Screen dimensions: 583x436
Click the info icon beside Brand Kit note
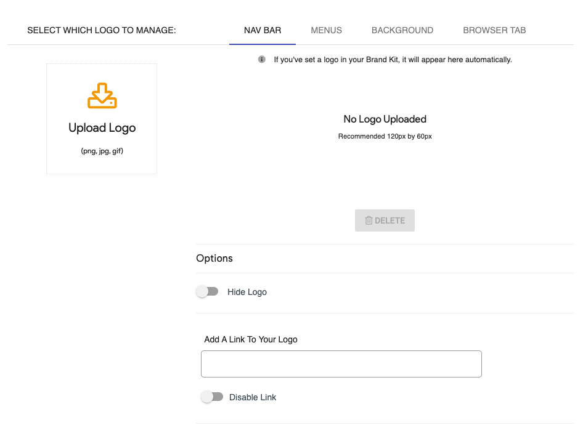point(262,60)
